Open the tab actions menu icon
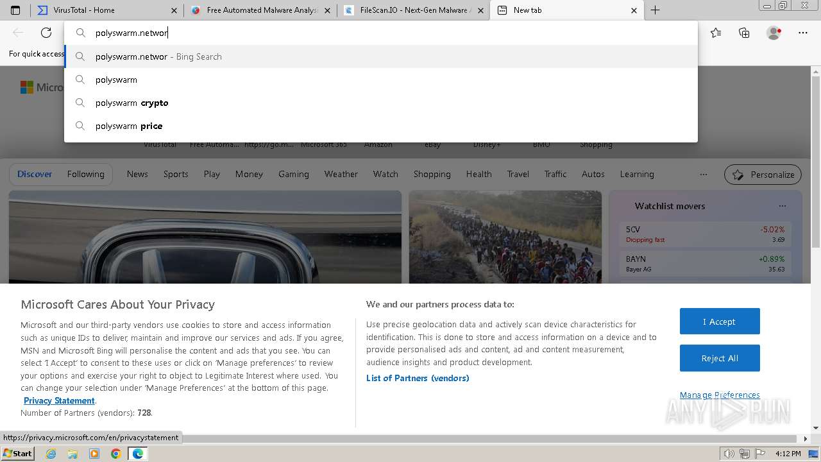 click(15, 10)
